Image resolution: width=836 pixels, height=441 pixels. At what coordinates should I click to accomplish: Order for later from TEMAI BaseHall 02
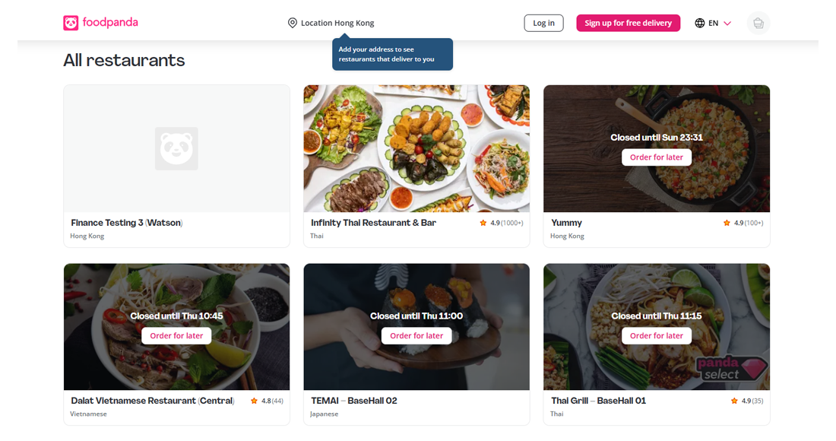point(416,335)
